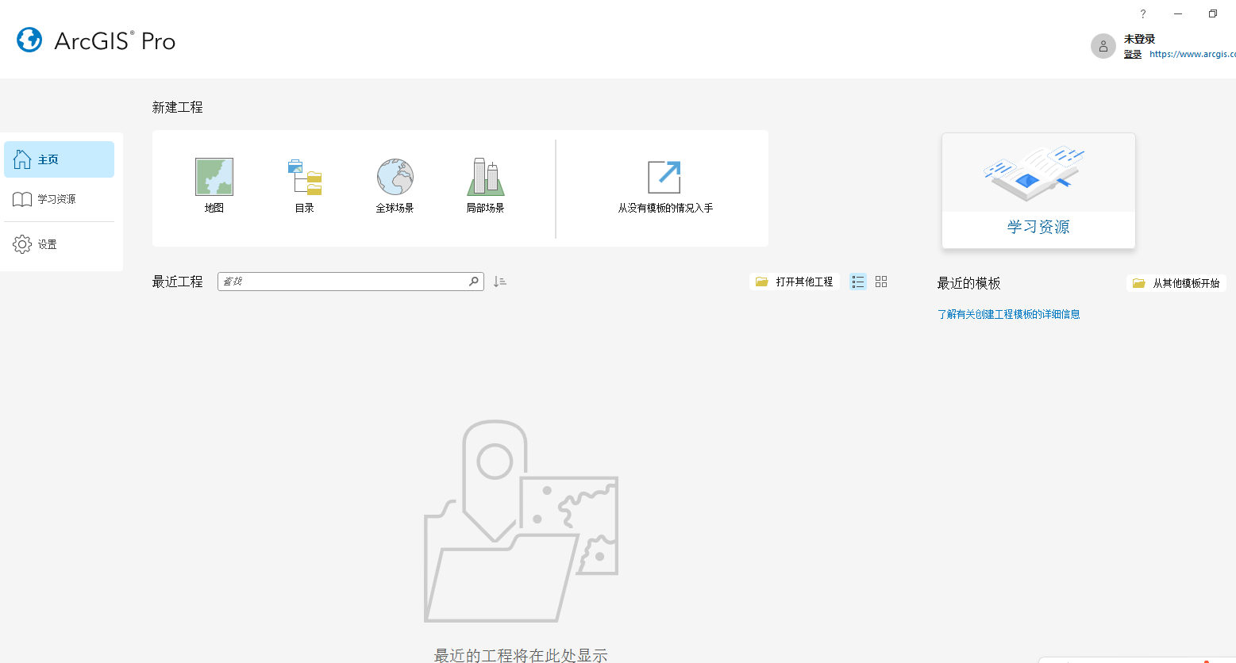Create a new 地图 (Map) project
This screenshot has width=1236, height=663.
click(214, 186)
